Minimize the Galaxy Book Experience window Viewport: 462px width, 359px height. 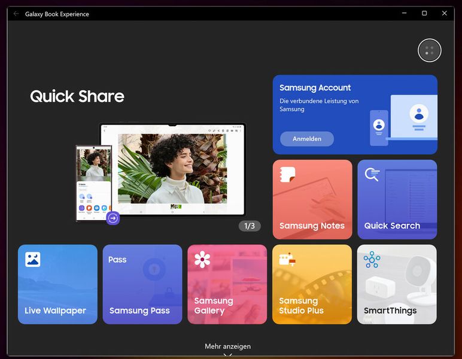pos(404,13)
